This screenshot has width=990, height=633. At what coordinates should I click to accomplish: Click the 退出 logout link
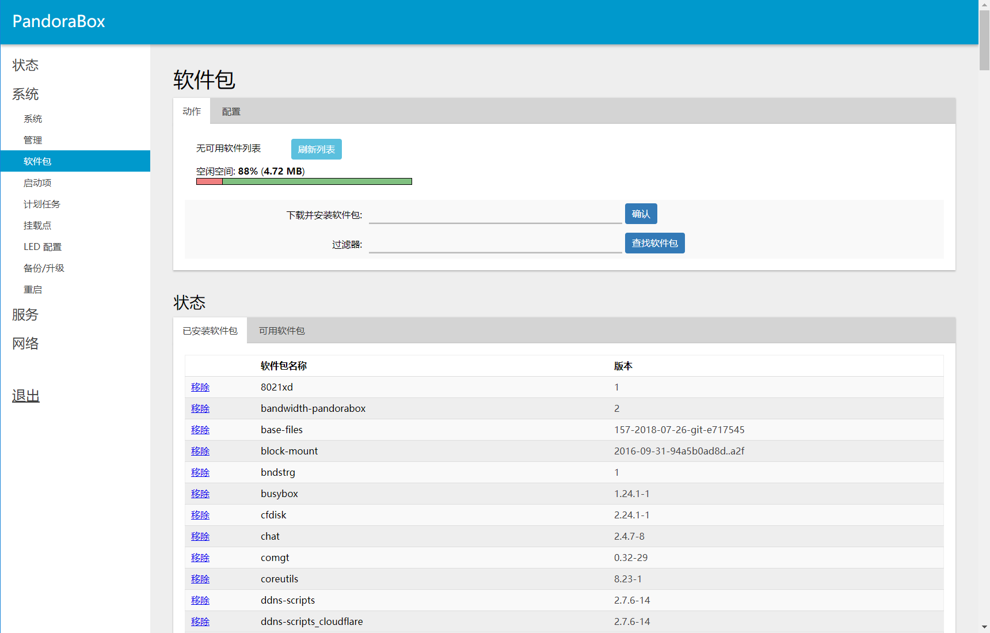coord(26,396)
